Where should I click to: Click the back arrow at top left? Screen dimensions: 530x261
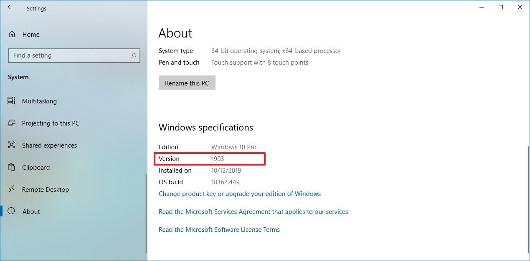[x=10, y=7]
